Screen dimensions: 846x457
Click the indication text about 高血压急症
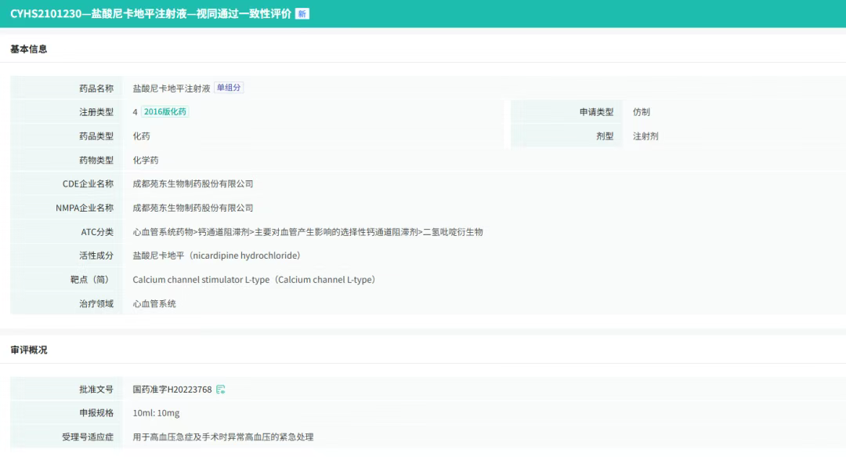point(223,437)
